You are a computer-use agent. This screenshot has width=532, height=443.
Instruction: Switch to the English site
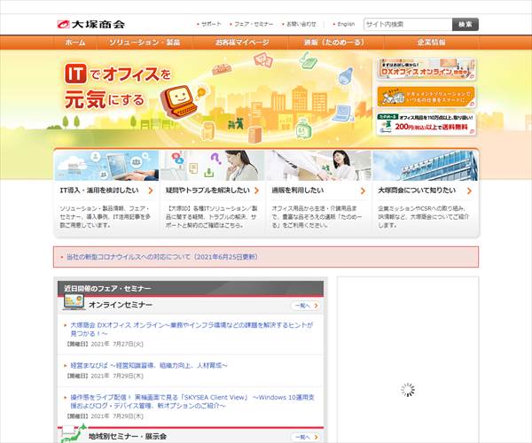pos(346,24)
